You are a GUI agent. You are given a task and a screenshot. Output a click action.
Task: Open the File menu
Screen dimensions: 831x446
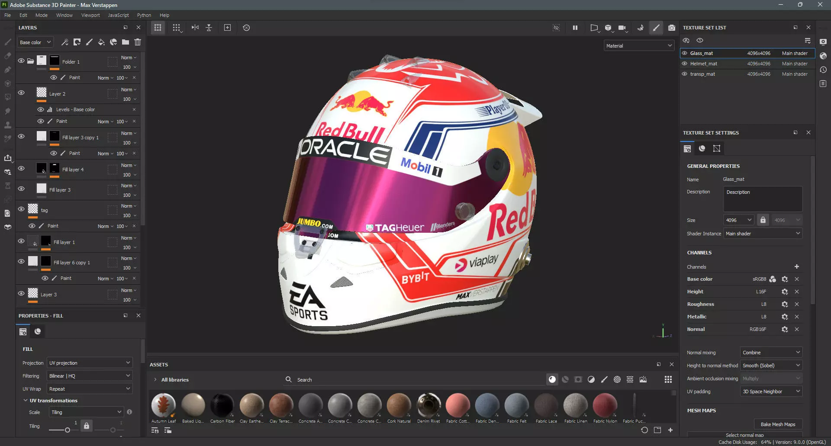click(x=8, y=15)
